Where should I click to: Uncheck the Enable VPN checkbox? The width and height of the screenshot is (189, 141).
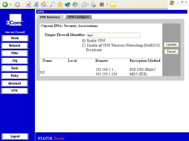pyautogui.click(x=84, y=41)
